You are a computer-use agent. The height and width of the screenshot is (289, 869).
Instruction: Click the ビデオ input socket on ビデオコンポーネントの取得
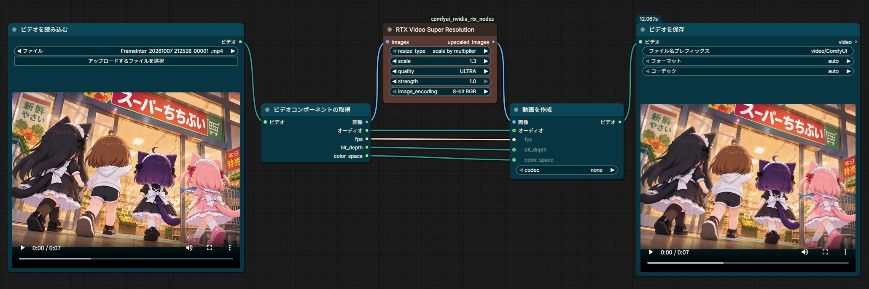[265, 122]
